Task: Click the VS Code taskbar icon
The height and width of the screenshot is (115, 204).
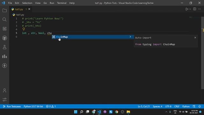Action: point(99,112)
